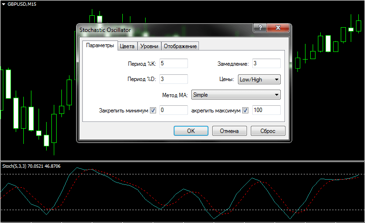Uncheck the Закрепить максимум checkbox
This screenshot has height=223, width=365.
point(246,111)
